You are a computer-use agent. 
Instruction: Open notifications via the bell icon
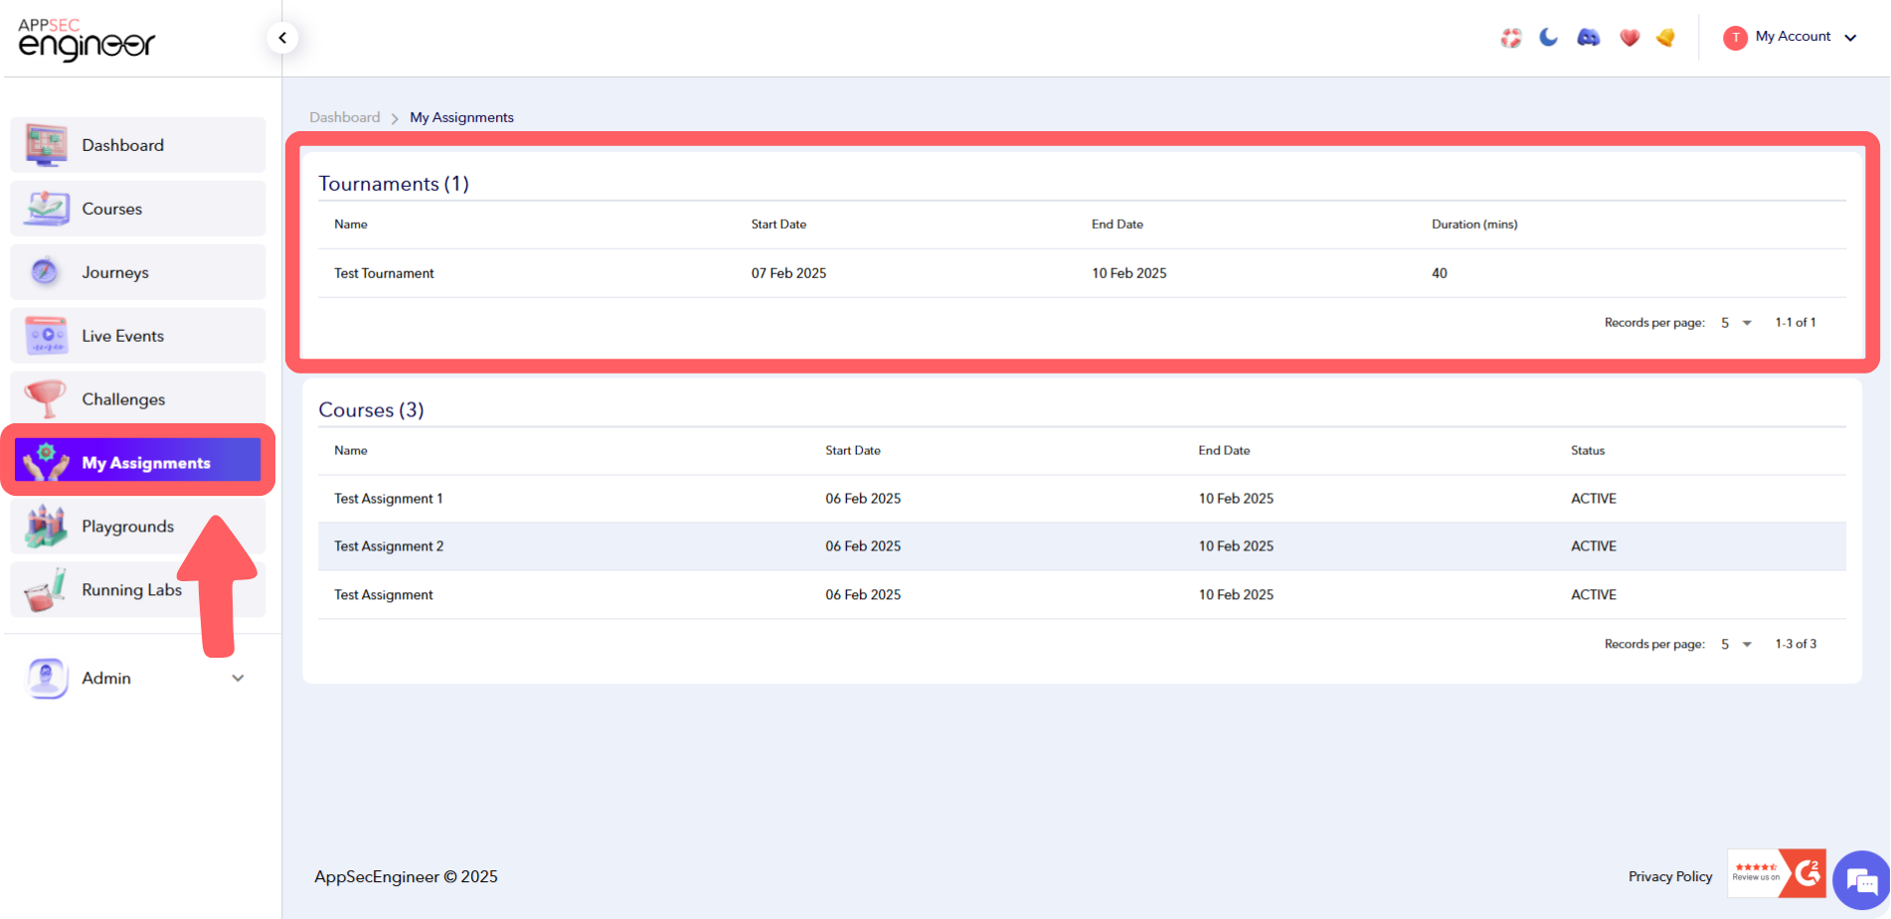(x=1665, y=37)
